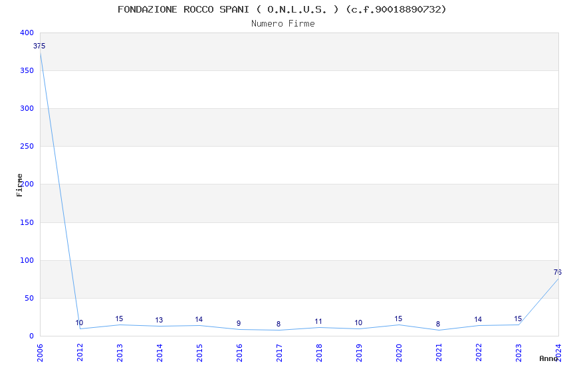This screenshot has width=565, height=365.
Task: Click the subtitle Numero Firme
Action: point(283,24)
